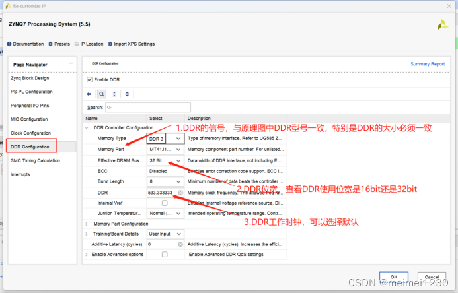Screen dimensions: 458x293
Task: Click the Additive Latency cycles field
Action: point(162,244)
